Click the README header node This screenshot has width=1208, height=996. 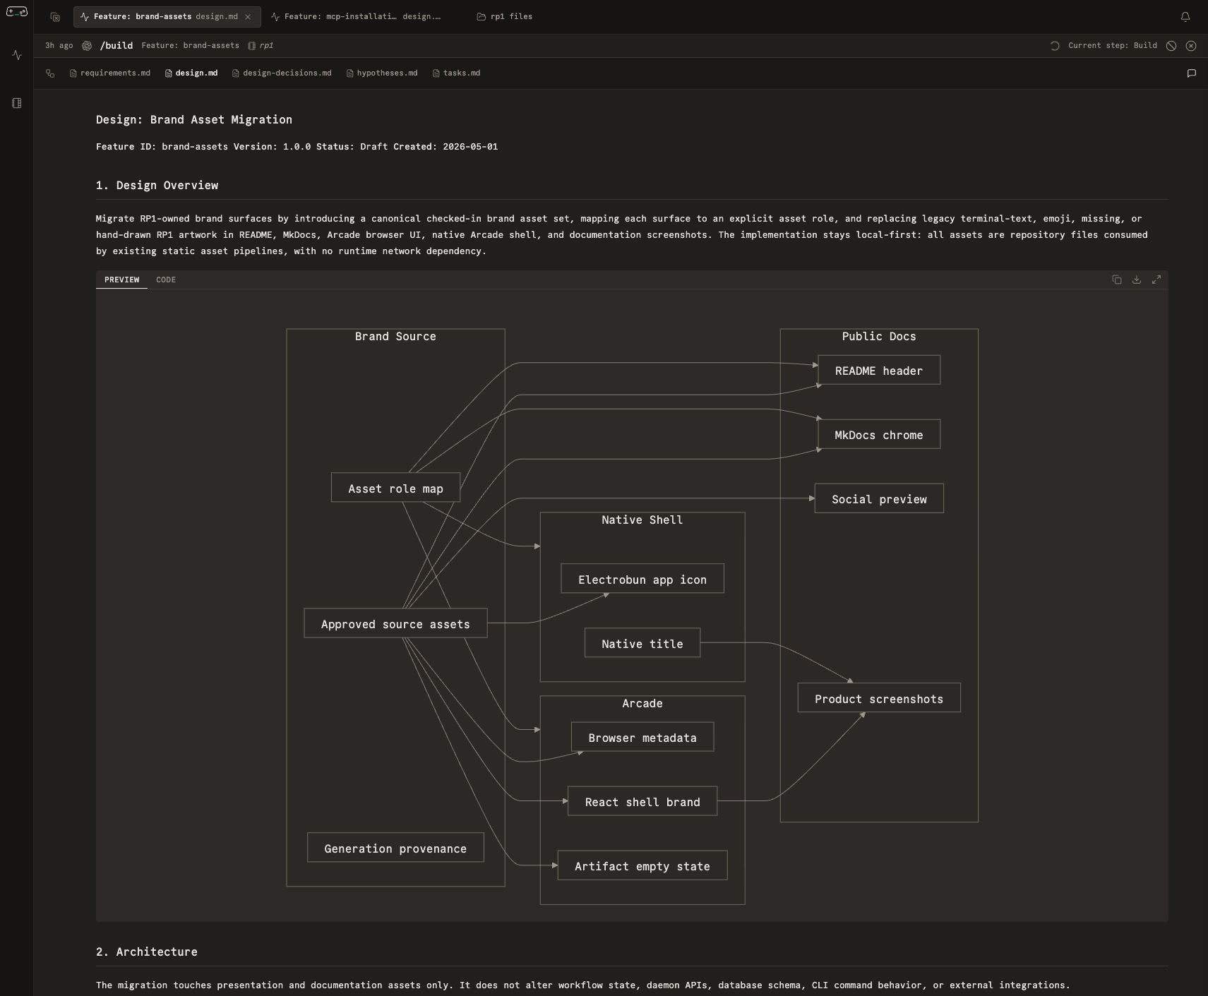point(879,371)
